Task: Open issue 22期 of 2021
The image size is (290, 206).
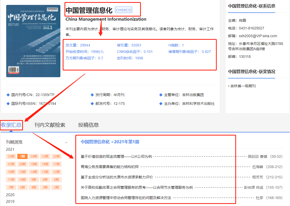Action: pyautogui.click(x=57, y=156)
